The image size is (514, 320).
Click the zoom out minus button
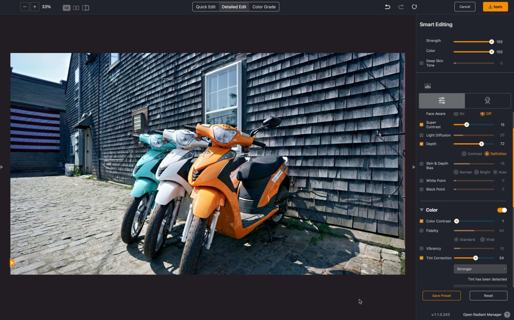[25, 7]
